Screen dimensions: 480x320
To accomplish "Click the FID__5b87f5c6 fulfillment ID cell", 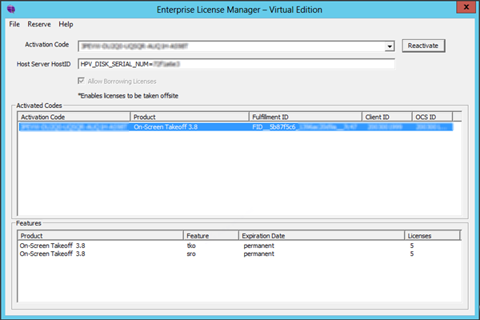I will [305, 126].
